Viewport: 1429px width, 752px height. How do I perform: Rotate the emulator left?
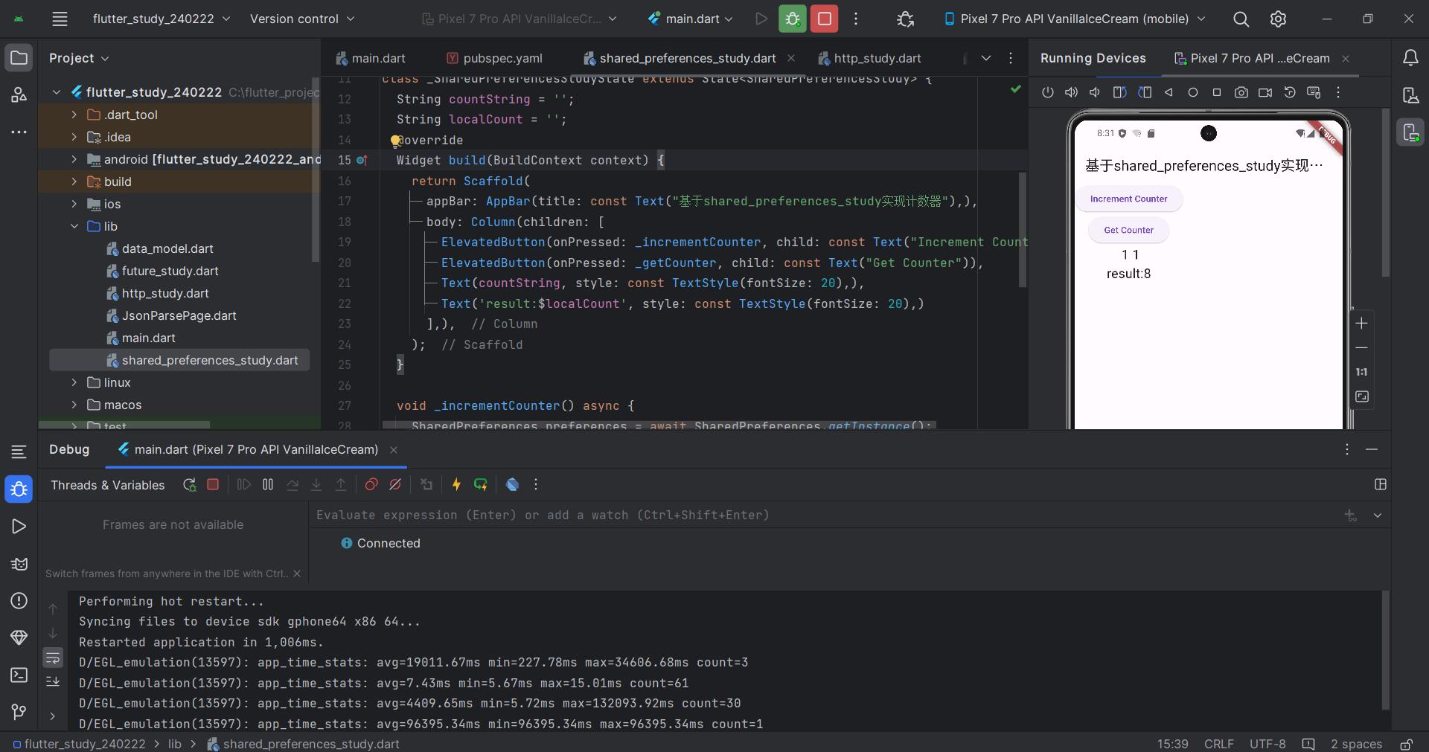pos(1119,92)
